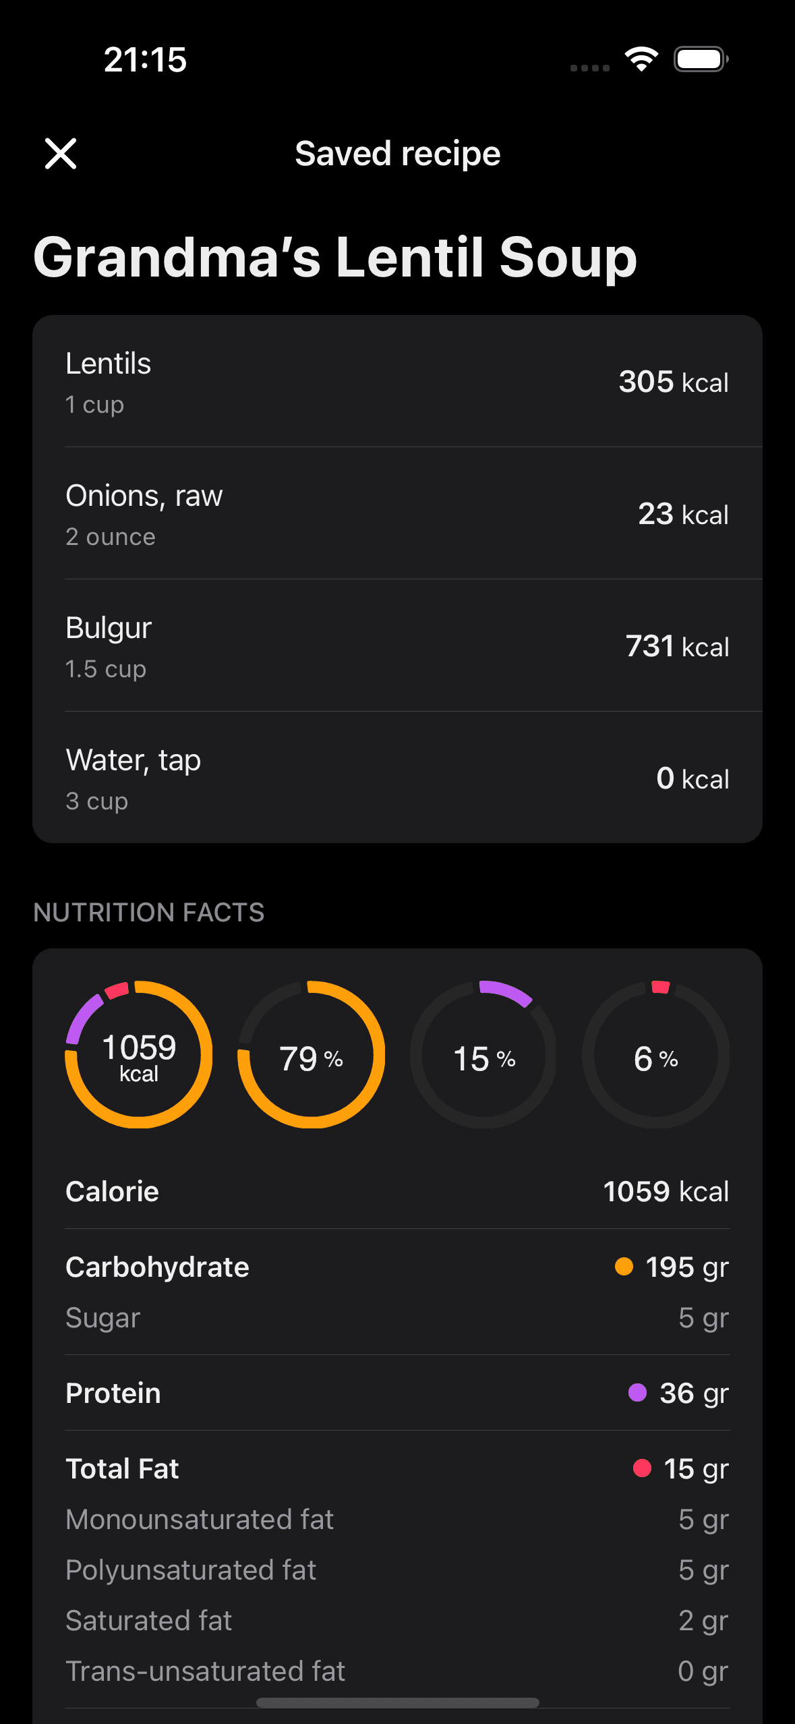Tap the 79% carbohydrate ring chart

point(311,1054)
